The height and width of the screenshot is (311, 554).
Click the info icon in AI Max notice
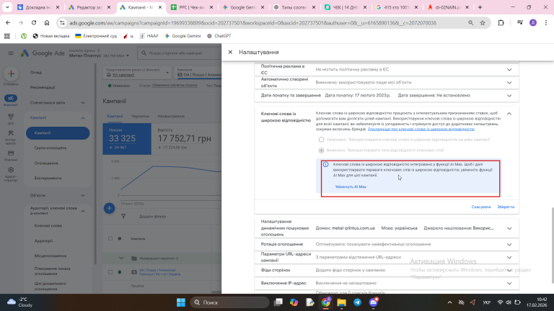(x=326, y=164)
